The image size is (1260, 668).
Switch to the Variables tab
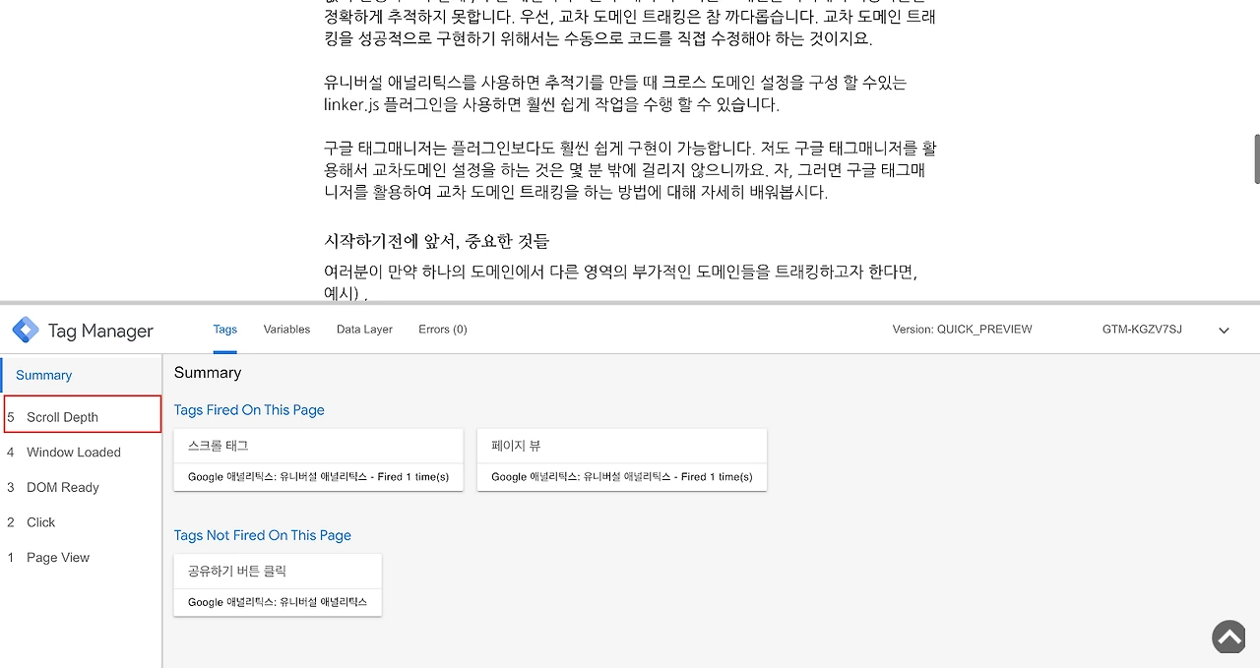[286, 330]
